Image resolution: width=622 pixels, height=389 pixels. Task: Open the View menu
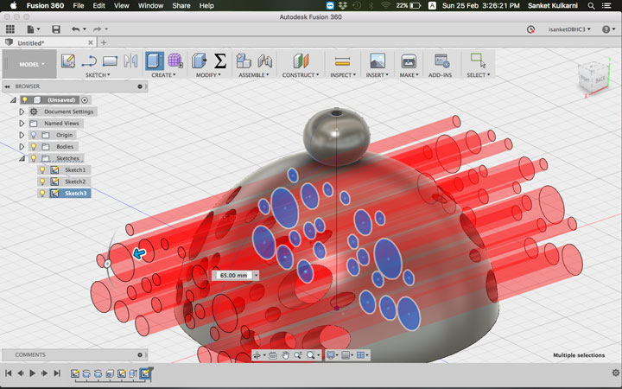click(x=122, y=5)
